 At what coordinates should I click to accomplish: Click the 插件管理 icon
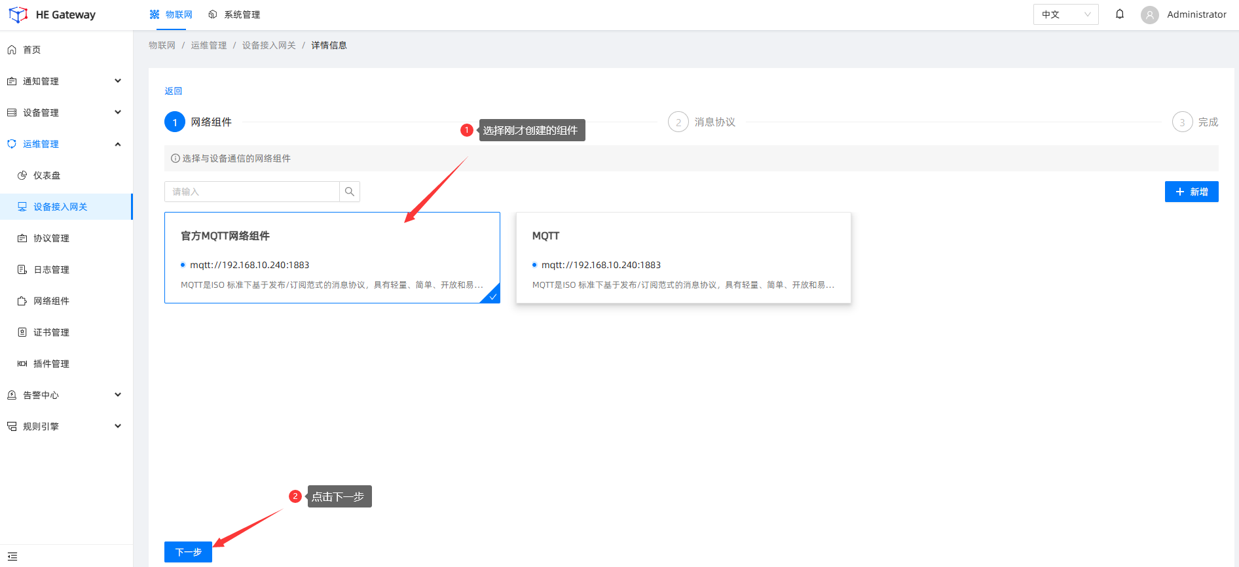coord(22,364)
